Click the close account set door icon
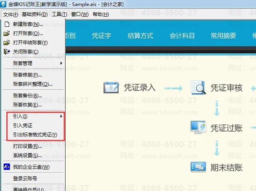 point(7,52)
